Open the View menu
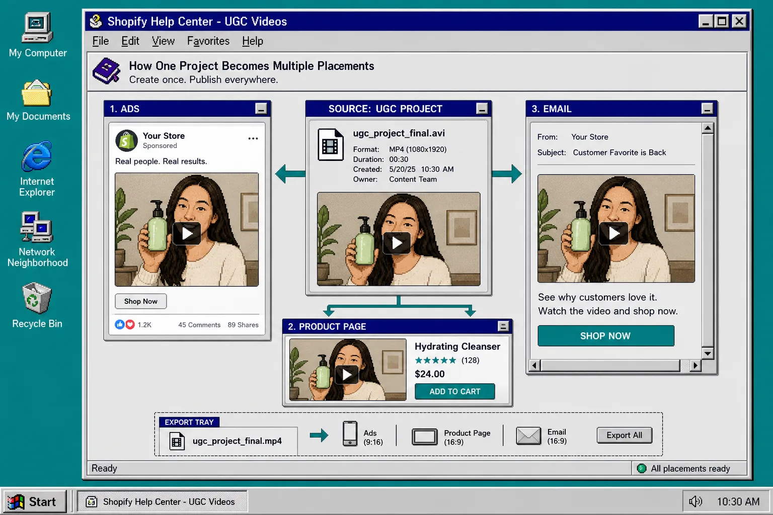 [163, 41]
